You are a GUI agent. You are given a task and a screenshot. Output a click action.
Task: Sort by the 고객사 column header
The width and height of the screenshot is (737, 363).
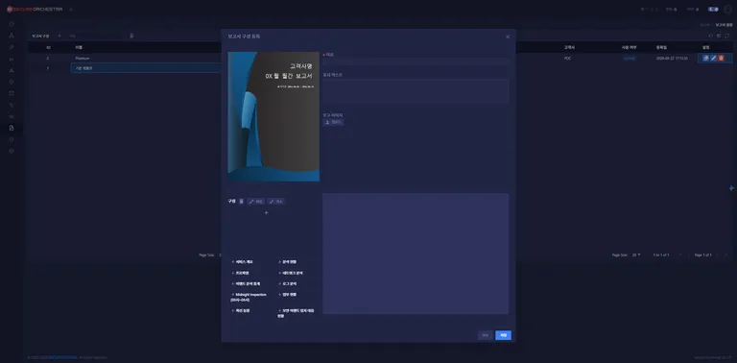(569, 47)
